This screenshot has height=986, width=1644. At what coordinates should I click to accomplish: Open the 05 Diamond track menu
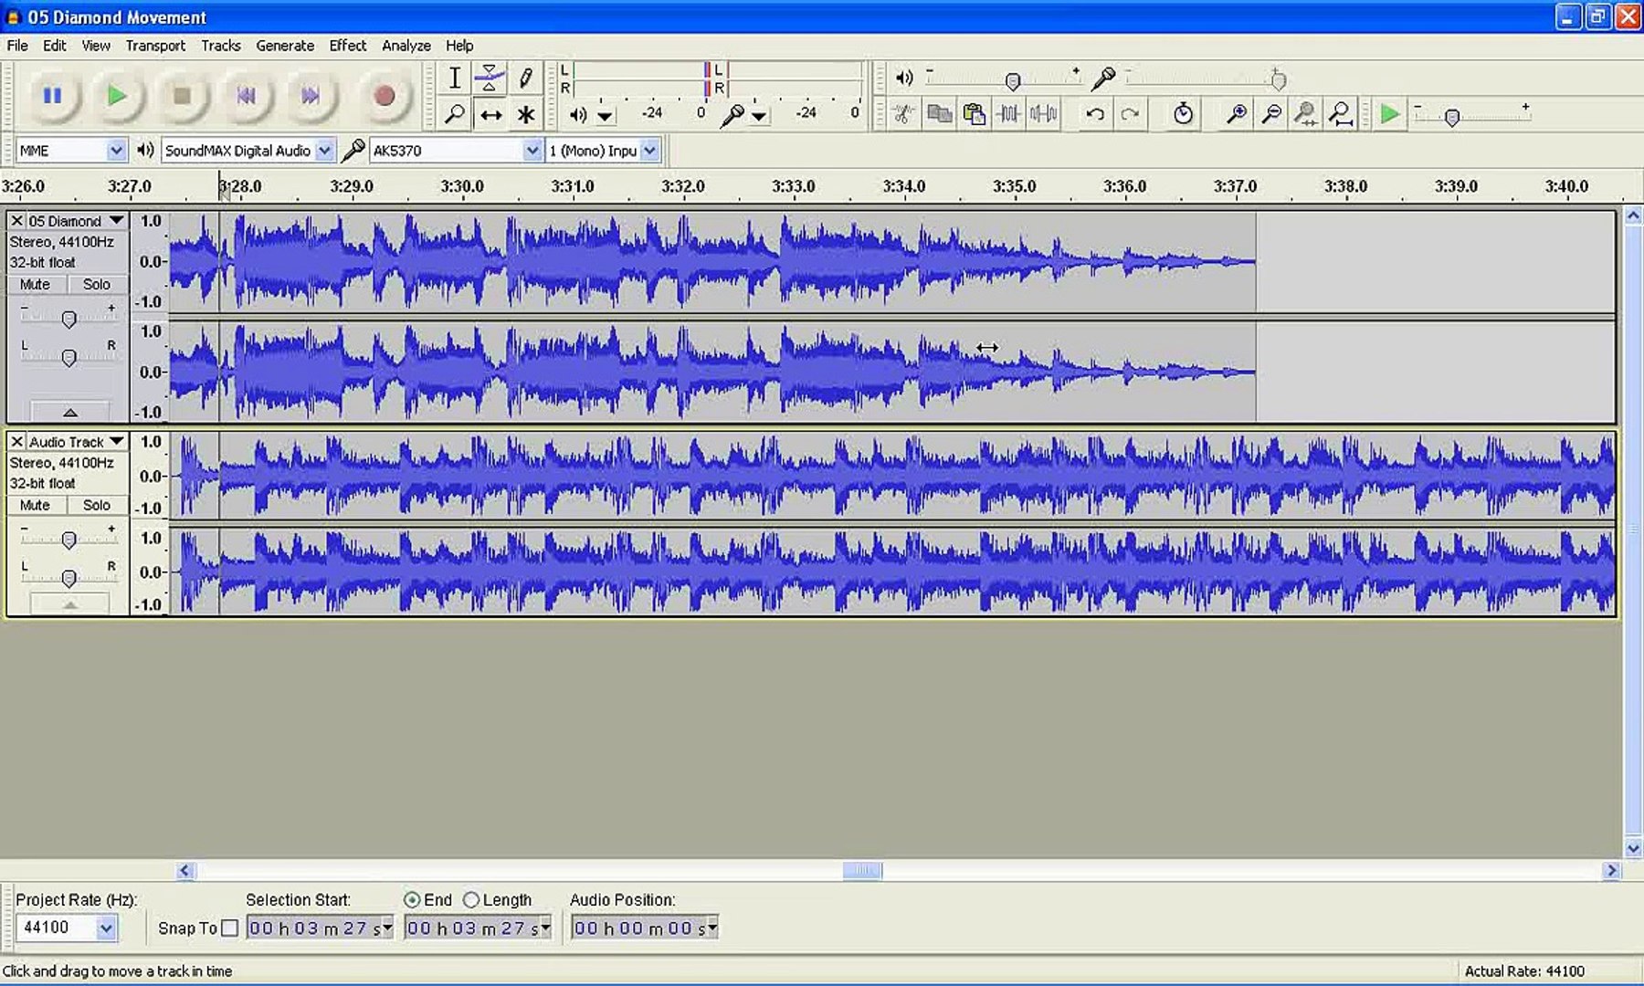[116, 220]
